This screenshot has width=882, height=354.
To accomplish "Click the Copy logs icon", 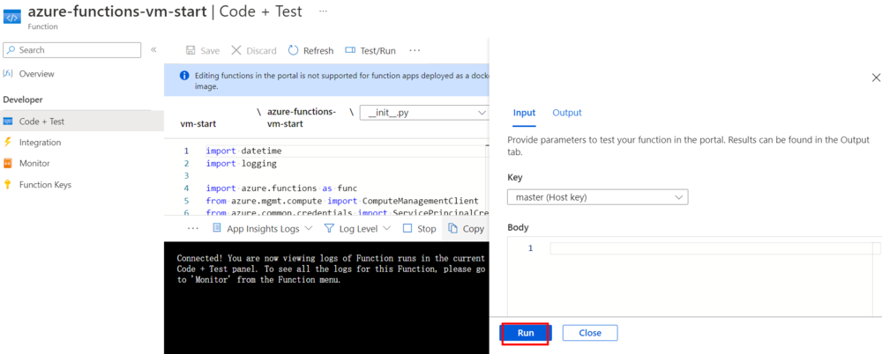I will [453, 229].
